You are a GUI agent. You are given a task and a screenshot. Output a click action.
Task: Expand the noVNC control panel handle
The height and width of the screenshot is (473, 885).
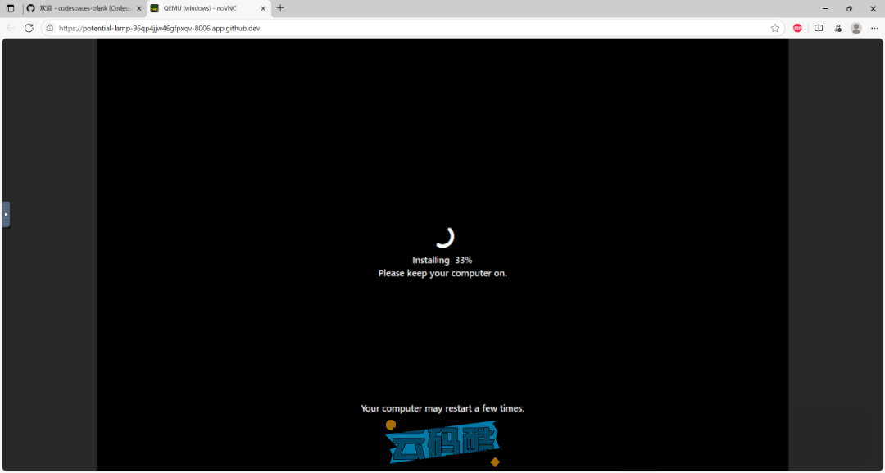[x=6, y=214]
